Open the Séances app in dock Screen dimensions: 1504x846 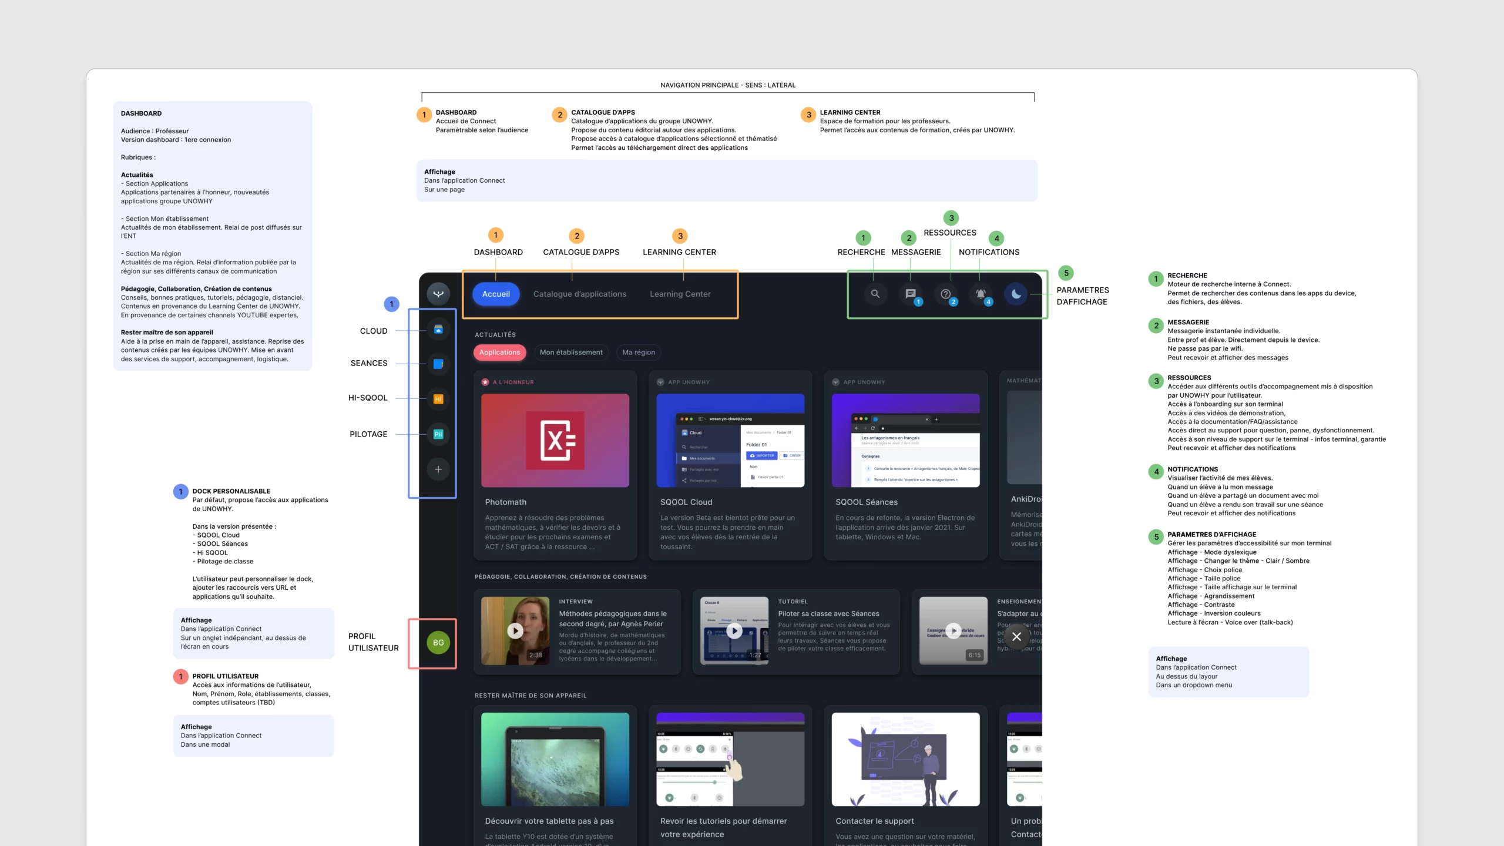[438, 364]
